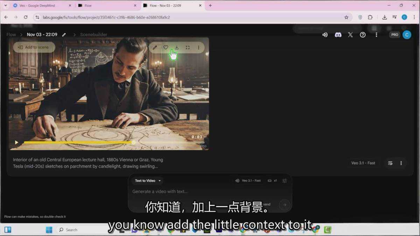Open the video's pencil edit tool

coord(155,48)
